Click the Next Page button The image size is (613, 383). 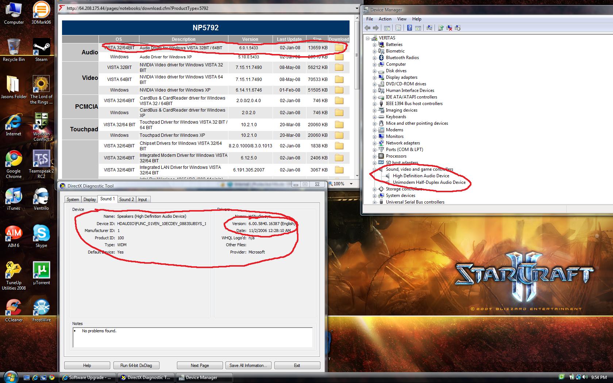[x=200, y=365]
